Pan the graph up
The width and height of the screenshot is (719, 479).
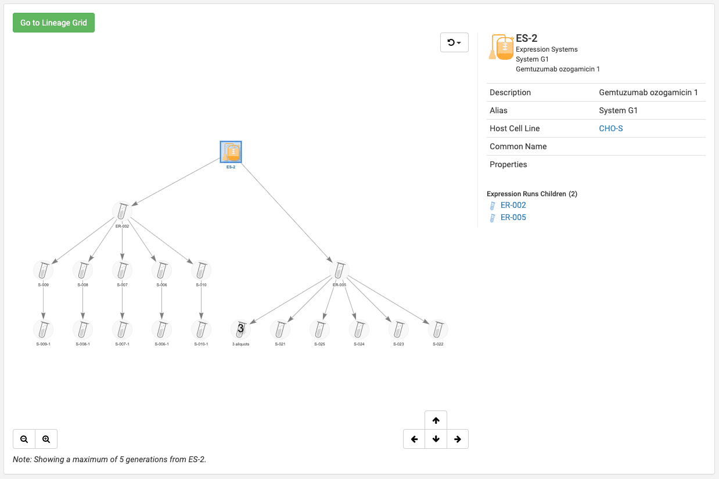[436, 420]
